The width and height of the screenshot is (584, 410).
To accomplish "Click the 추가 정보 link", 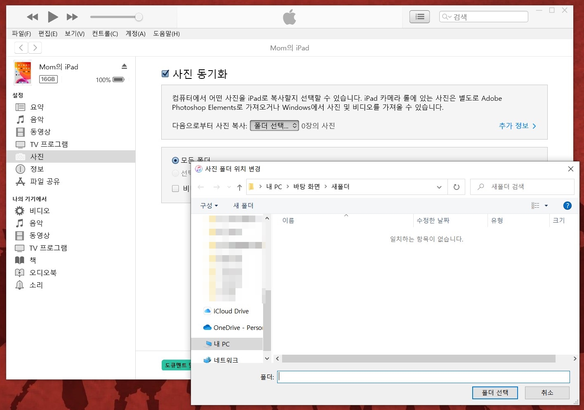I will (518, 126).
